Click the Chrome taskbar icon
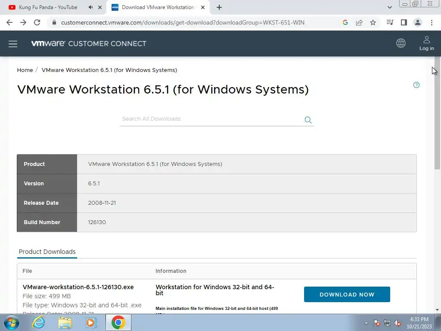 [x=118, y=322]
